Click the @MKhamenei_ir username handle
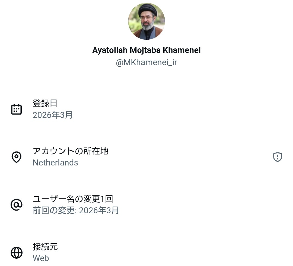293x266 pixels. point(146,62)
